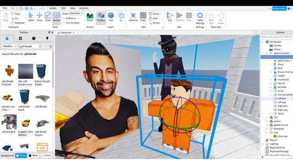Group the selected objects

click(155, 14)
